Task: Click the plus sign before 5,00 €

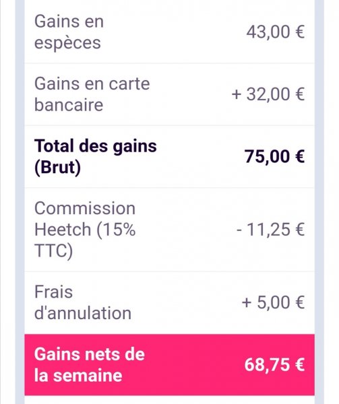Action: pos(247,303)
